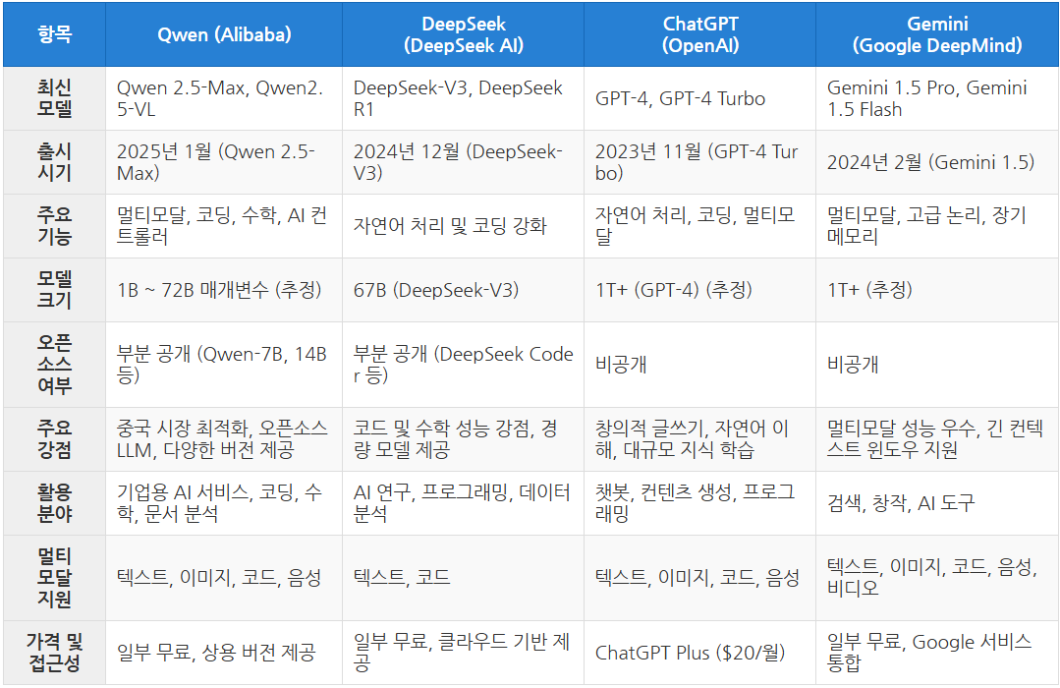Select the '멀티 모달 지원' row label
This screenshot has width=1060, height=688.
click(55, 578)
